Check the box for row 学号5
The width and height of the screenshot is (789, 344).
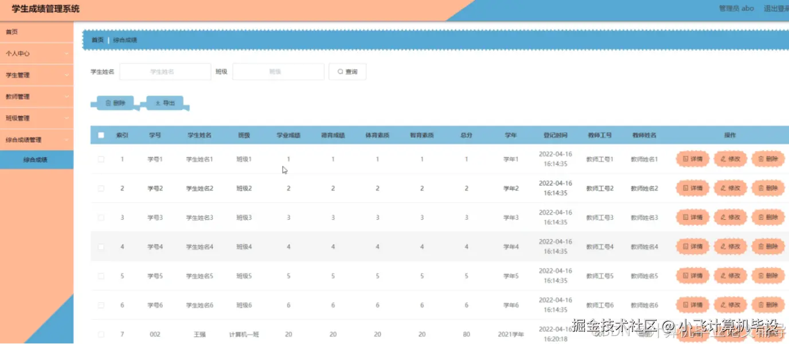click(101, 276)
